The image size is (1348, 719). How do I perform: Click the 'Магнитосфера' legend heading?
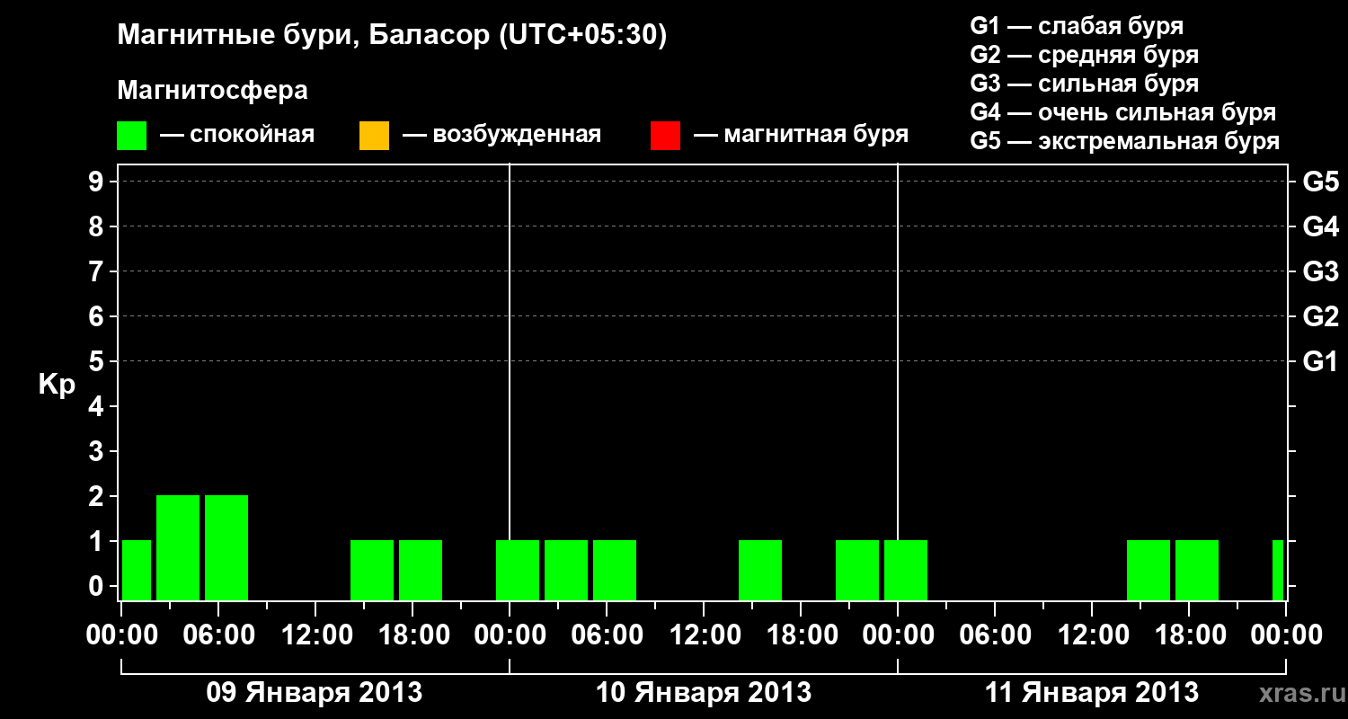click(213, 91)
